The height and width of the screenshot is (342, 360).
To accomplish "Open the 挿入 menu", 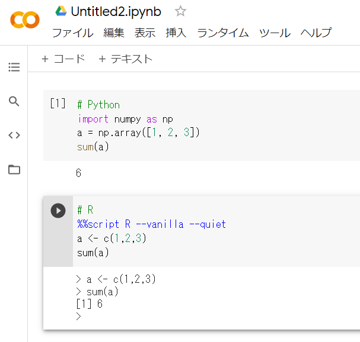I will pos(176,33).
